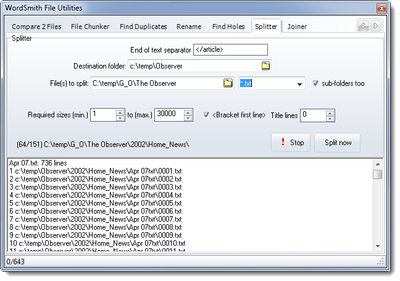Toggle Bracket first line checkbox
Image resolution: width=400 pixels, height=281 pixels.
click(207, 114)
